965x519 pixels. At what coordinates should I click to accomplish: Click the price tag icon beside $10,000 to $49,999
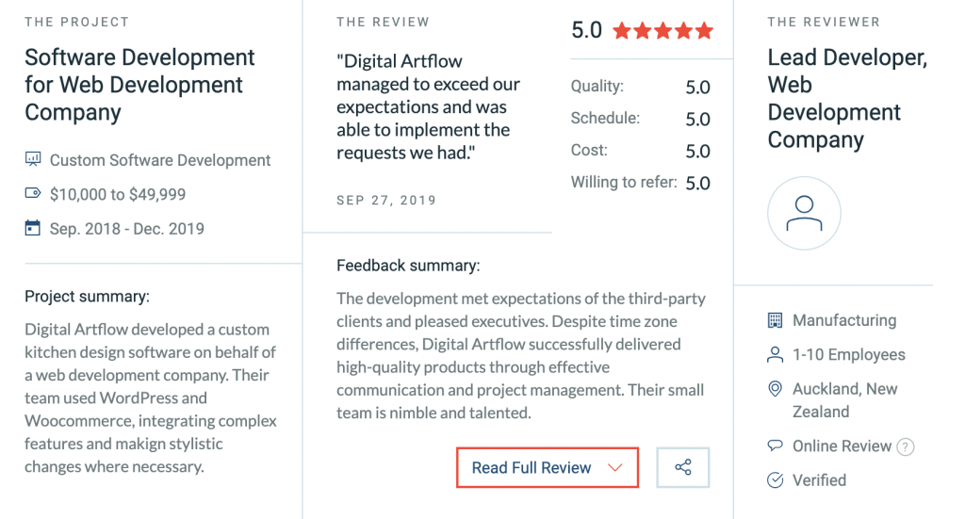click(x=33, y=193)
